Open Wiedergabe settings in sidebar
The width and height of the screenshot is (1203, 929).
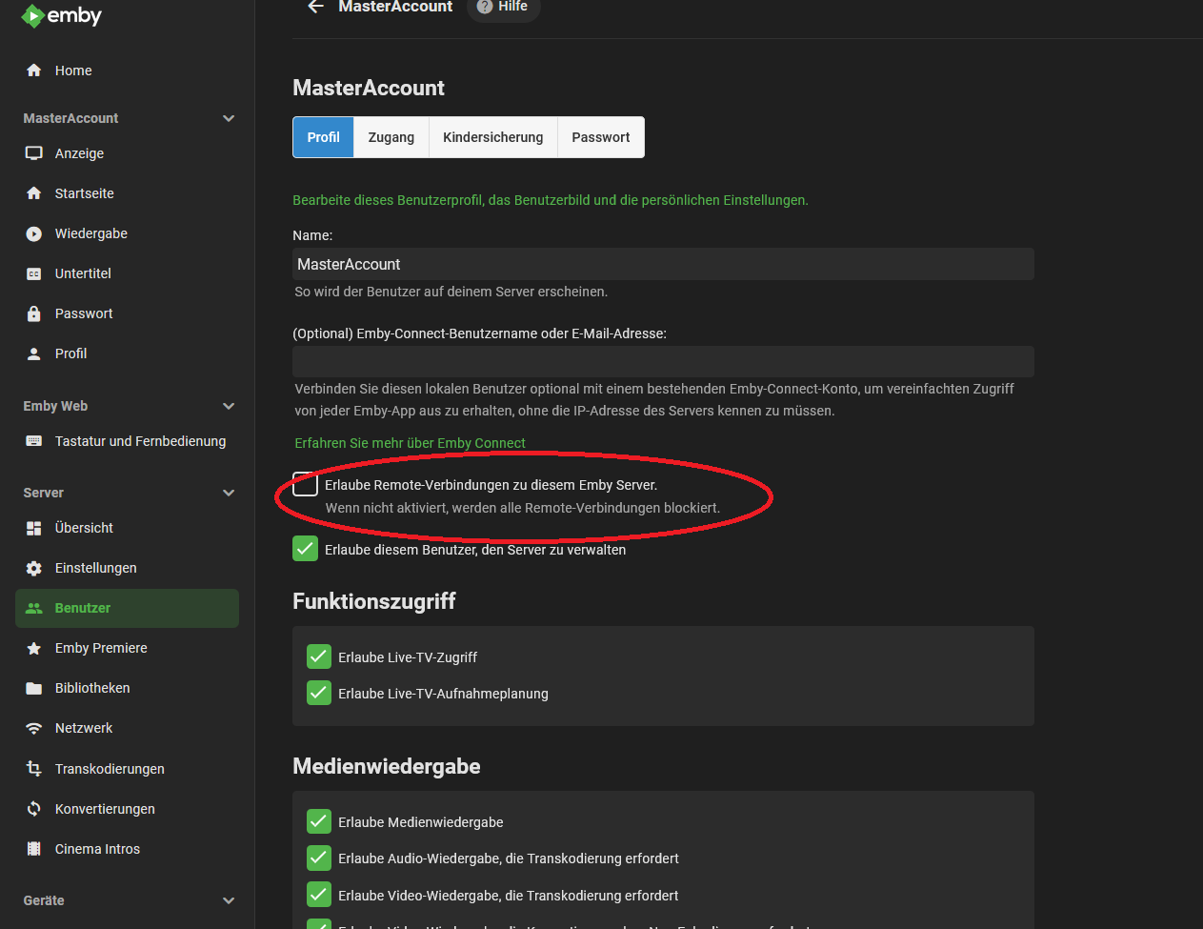(x=127, y=233)
